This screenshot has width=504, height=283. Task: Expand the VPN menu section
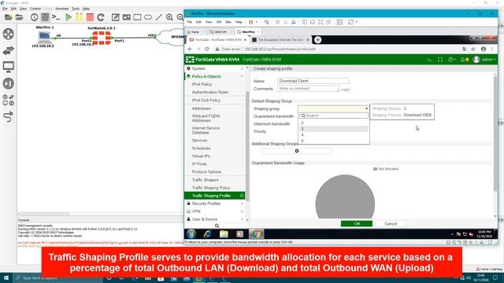click(x=215, y=211)
